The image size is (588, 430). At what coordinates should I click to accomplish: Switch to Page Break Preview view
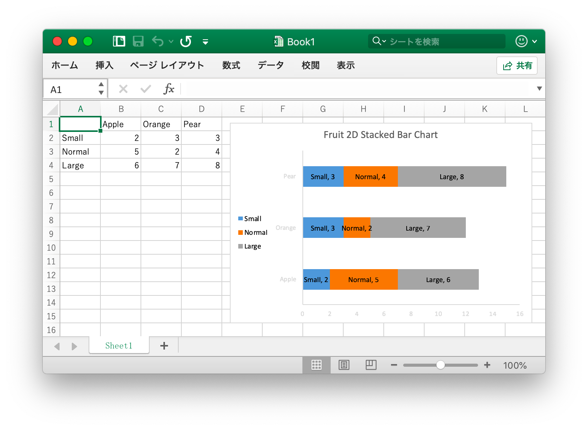pyautogui.click(x=371, y=365)
